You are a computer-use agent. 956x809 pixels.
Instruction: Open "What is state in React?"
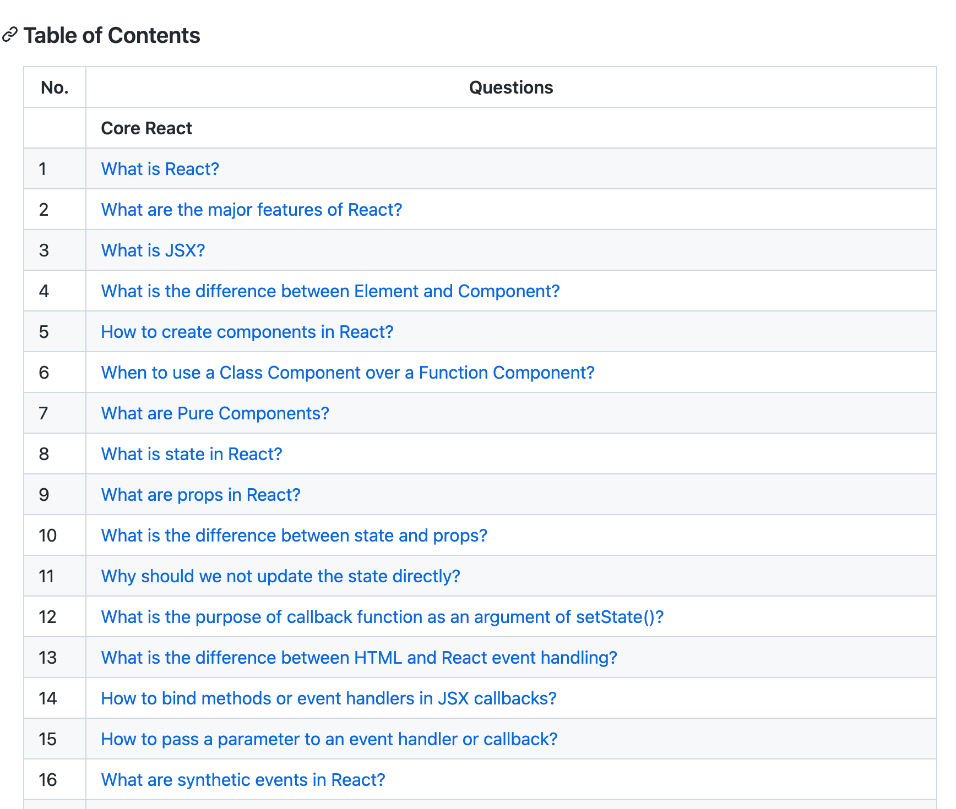(191, 454)
